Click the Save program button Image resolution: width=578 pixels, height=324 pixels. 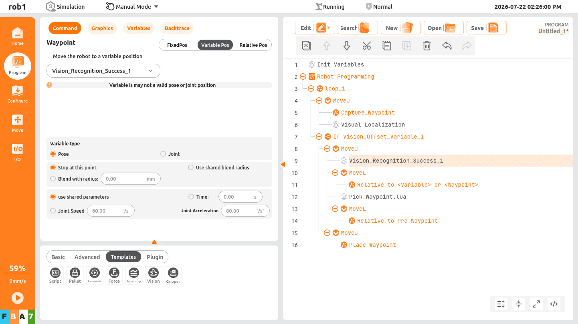pyautogui.click(x=487, y=28)
